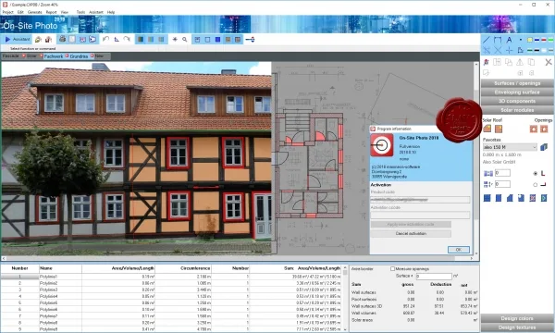Viewport: 555px width, 333px height.
Task: Click the last solar layout arrow icon
Action: point(544,198)
